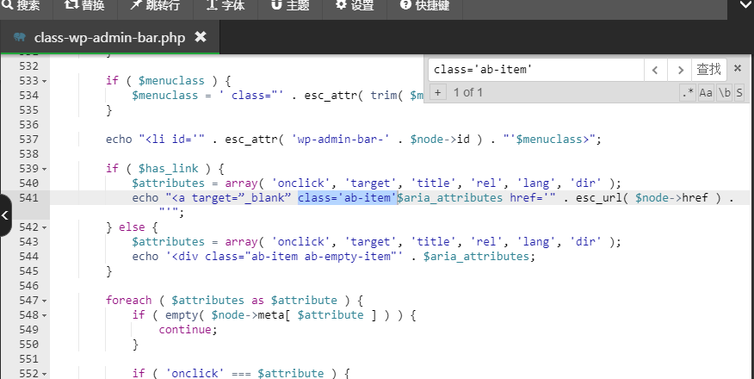Image resolution: width=754 pixels, height=379 pixels.
Task: Toggle search in selection S option
Action: tap(739, 92)
